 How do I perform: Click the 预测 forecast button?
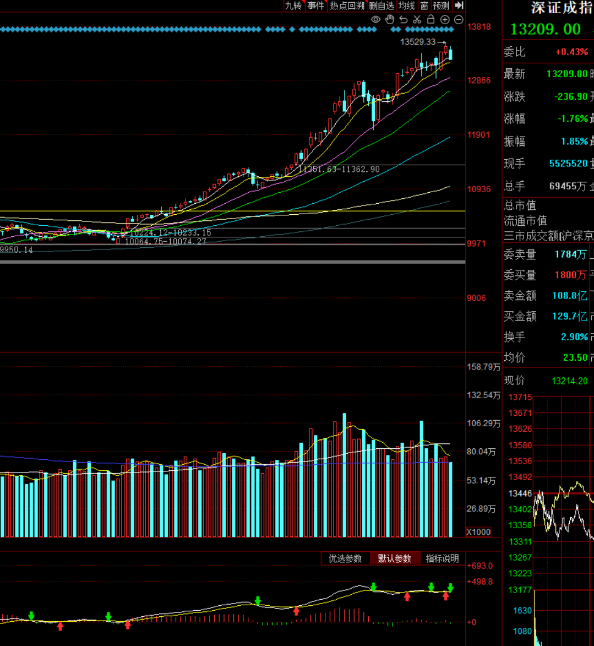(x=441, y=6)
